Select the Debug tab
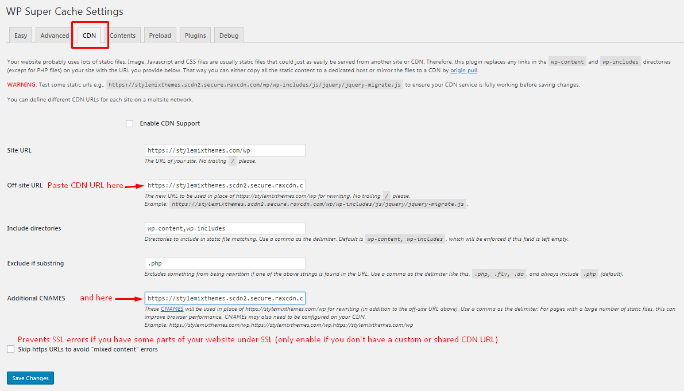 tap(228, 35)
